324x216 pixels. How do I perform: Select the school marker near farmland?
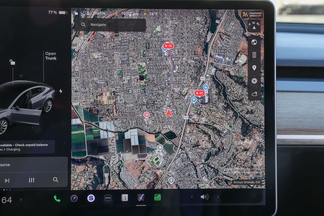pos(160,148)
